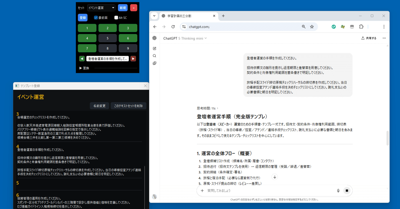Select template slot 6
The width and height of the screenshot is (400, 209).
pyautogui.click(x=128, y=38)
